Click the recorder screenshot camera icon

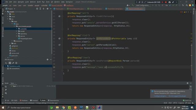pos(169,2)
